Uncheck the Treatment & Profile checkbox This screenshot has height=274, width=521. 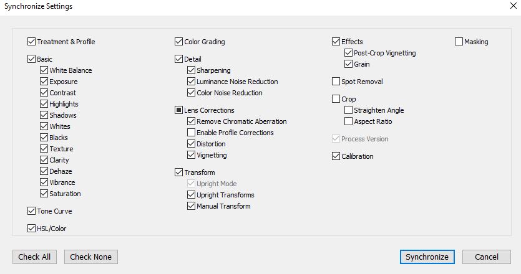32,42
